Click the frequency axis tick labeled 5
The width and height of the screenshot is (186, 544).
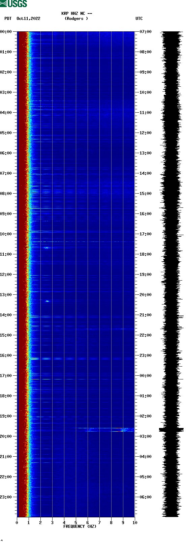(x=76, y=523)
